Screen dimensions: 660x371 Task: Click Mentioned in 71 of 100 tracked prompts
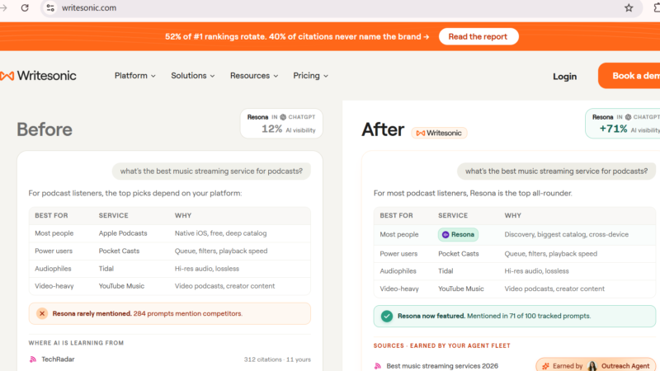point(529,316)
